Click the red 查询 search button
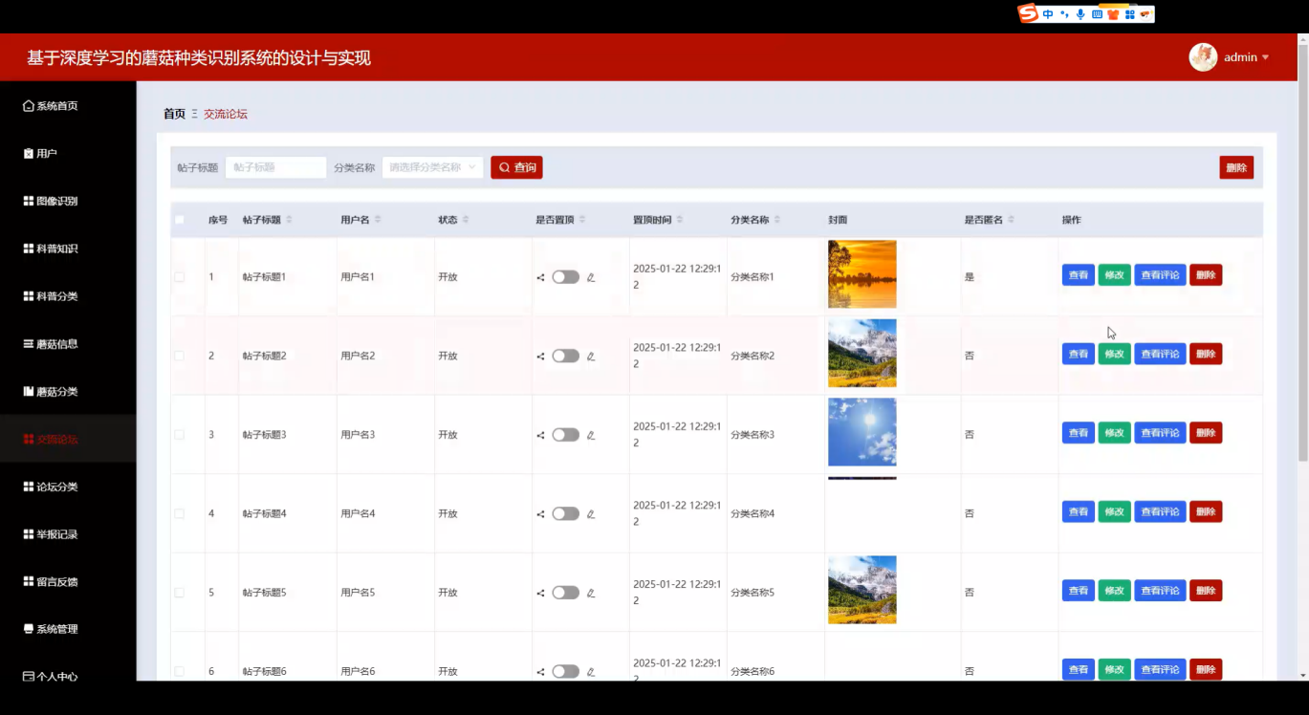Screen dimensions: 1309x715 (516, 167)
